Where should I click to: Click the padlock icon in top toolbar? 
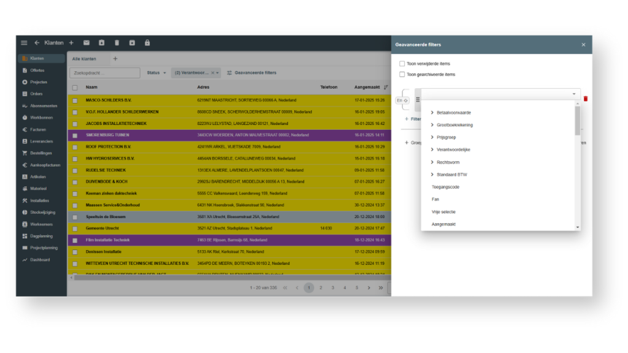147,43
